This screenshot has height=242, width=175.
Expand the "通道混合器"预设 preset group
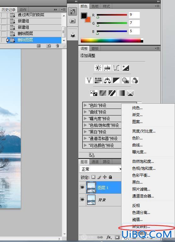(85, 138)
